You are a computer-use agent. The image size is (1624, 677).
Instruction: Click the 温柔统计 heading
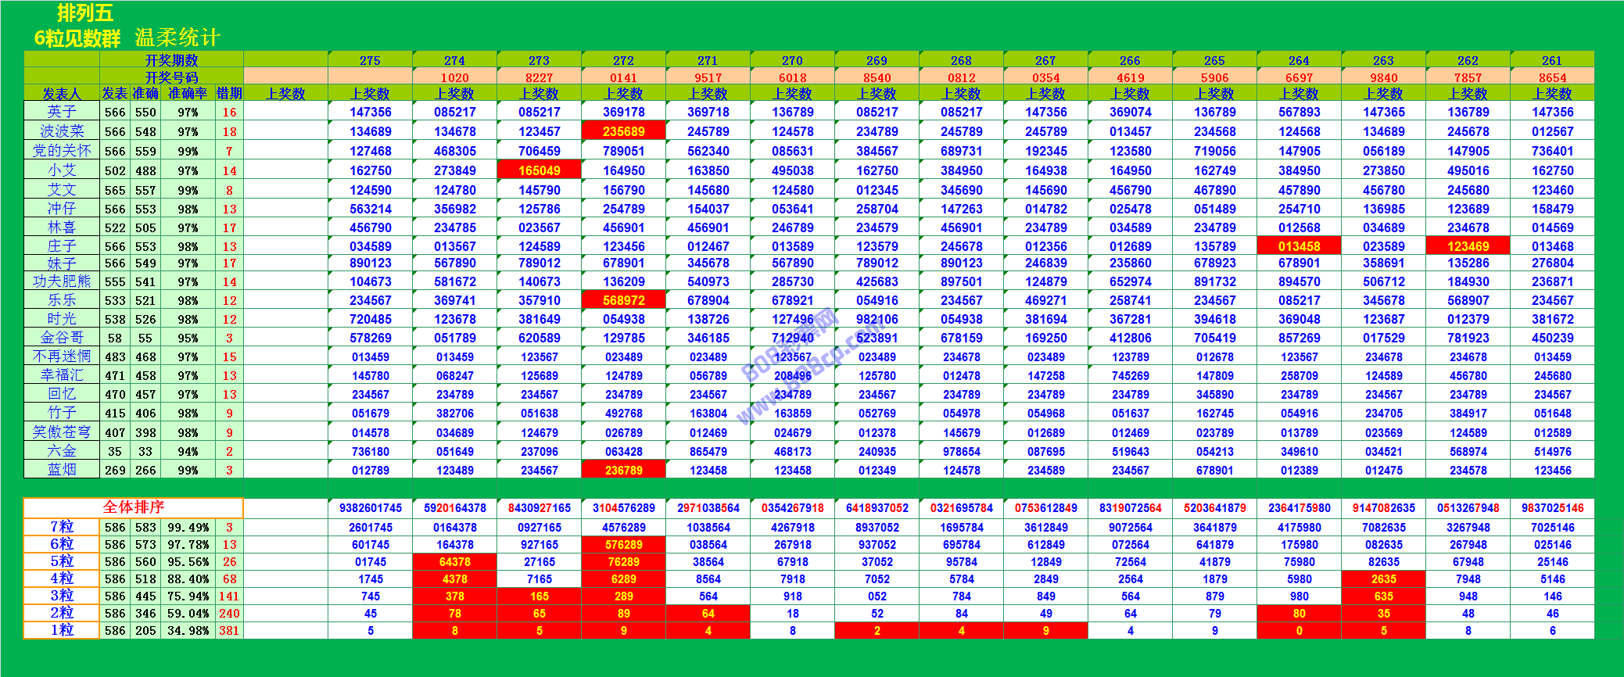point(177,38)
